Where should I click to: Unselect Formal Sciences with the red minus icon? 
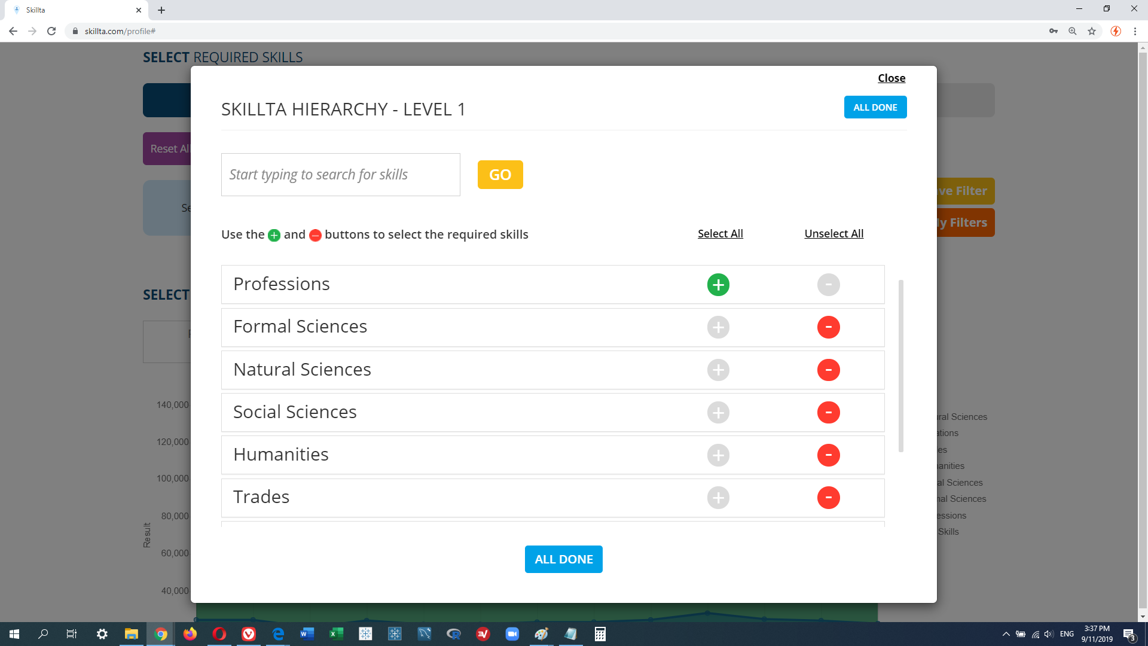tap(828, 327)
